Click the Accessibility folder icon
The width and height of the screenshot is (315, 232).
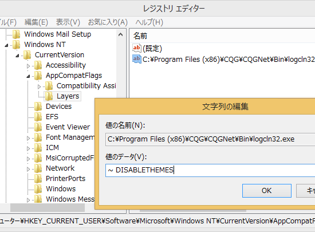coord(38,65)
